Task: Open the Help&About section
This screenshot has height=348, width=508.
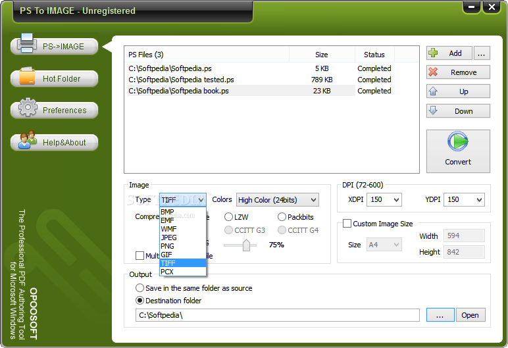Action: (x=55, y=142)
